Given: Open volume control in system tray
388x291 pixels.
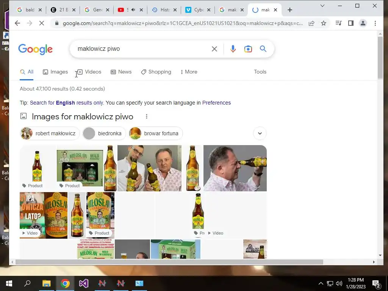Looking at the screenshot, I should (x=339, y=283).
